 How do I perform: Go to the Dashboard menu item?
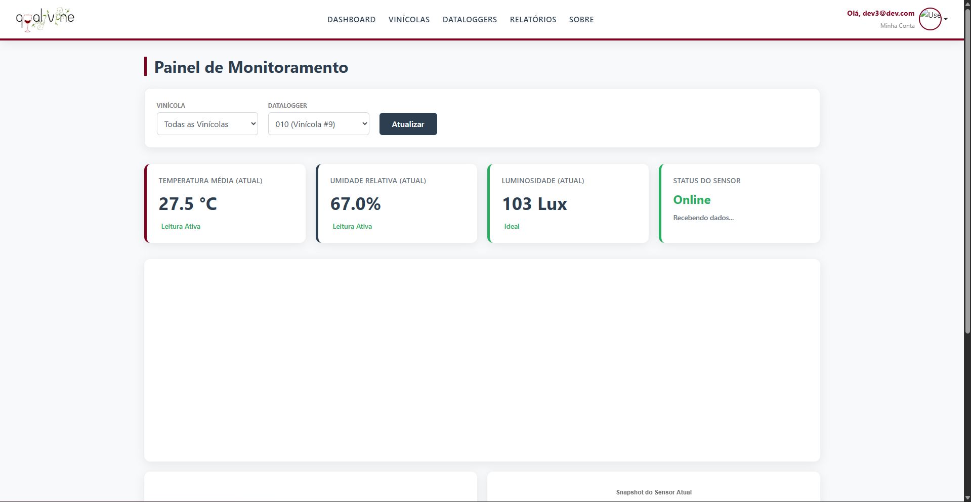[352, 20]
